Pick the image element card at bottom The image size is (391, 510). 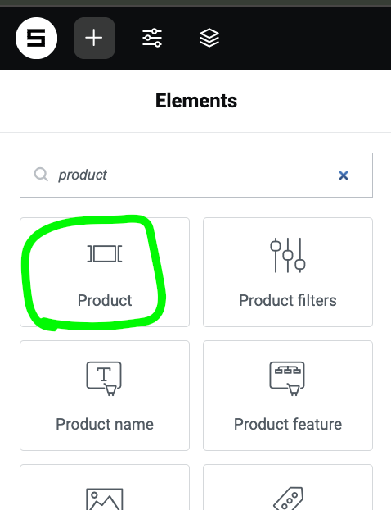tap(105, 487)
